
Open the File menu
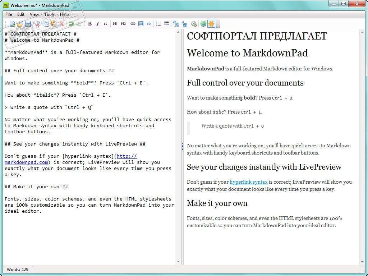9,14
